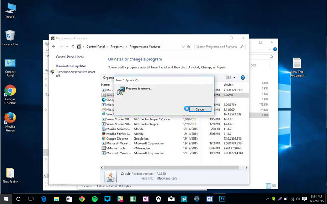Open Microsoft Edge from the taskbar

(x=43, y=199)
